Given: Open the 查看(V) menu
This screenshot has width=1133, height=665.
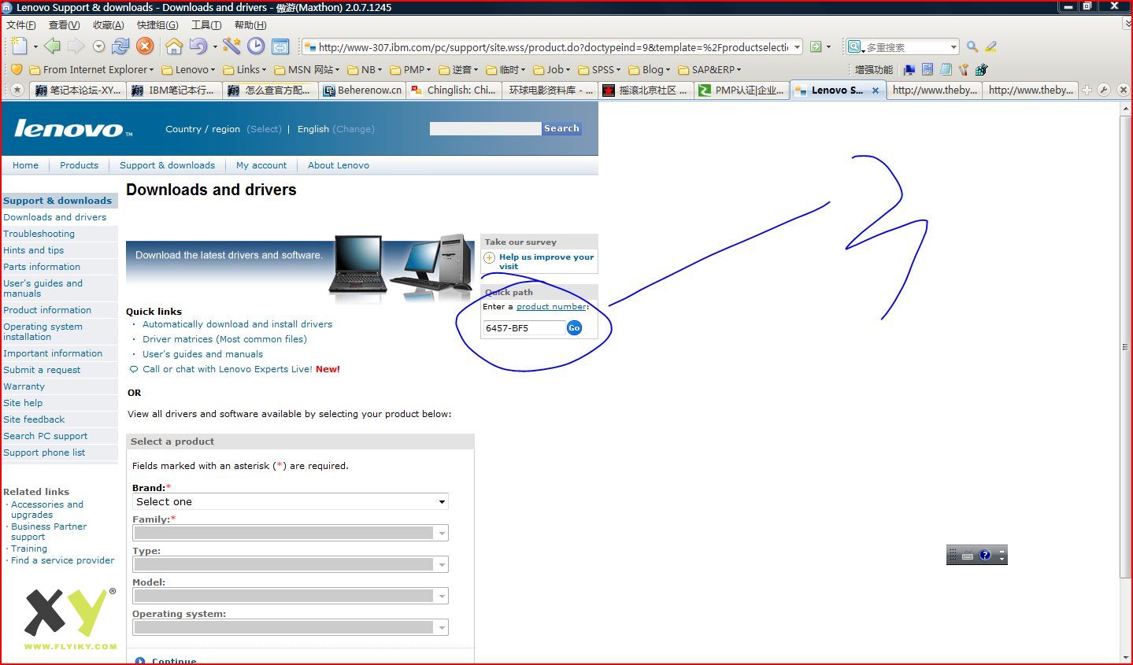Looking at the screenshot, I should (64, 25).
